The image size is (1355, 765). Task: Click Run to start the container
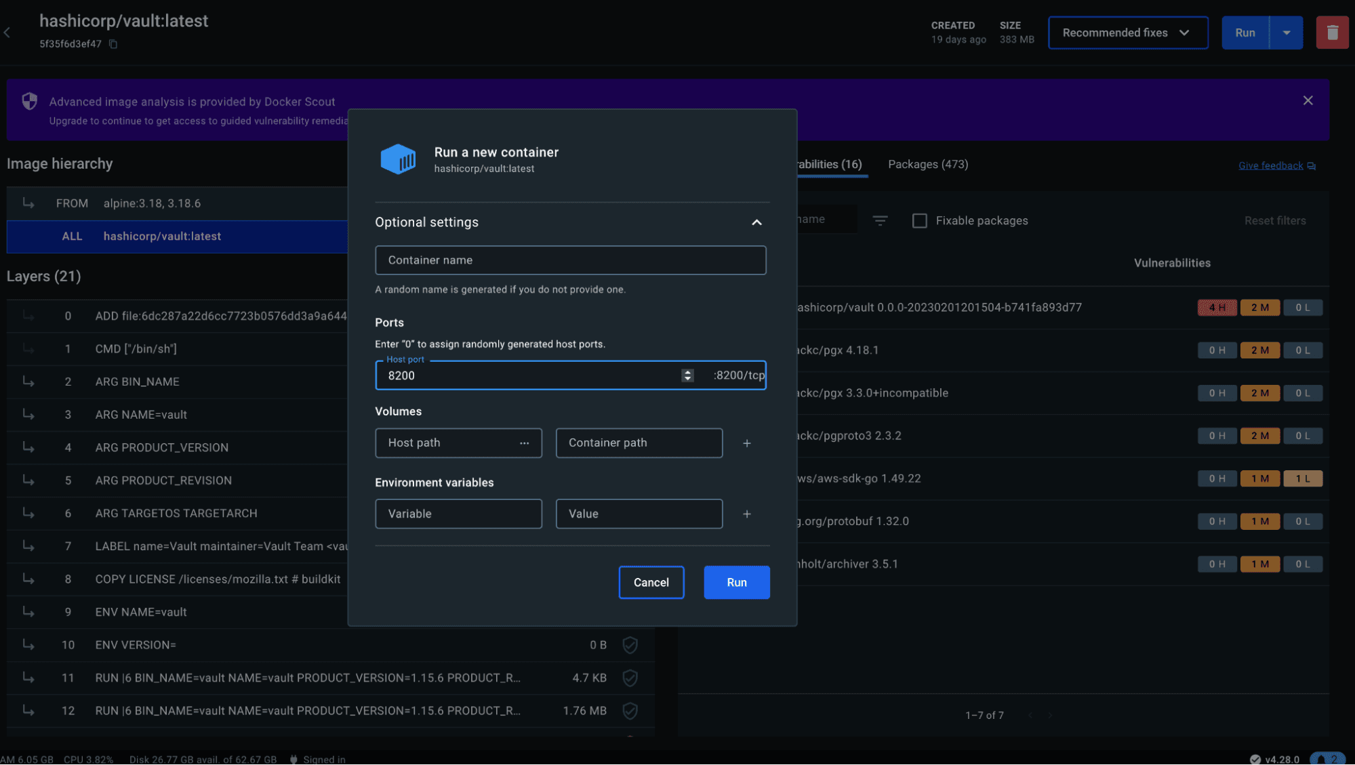coord(735,581)
